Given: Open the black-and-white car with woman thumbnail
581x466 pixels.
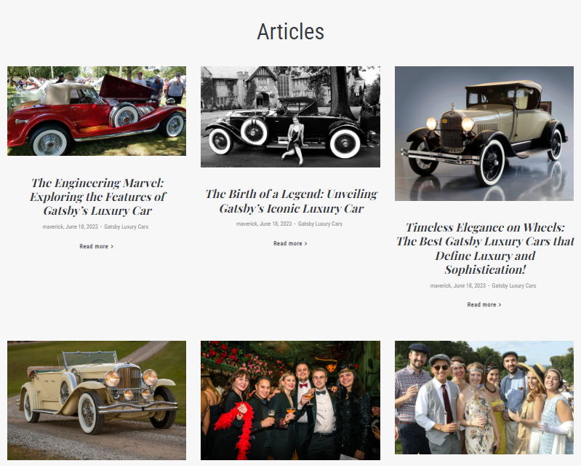Looking at the screenshot, I should (x=290, y=116).
